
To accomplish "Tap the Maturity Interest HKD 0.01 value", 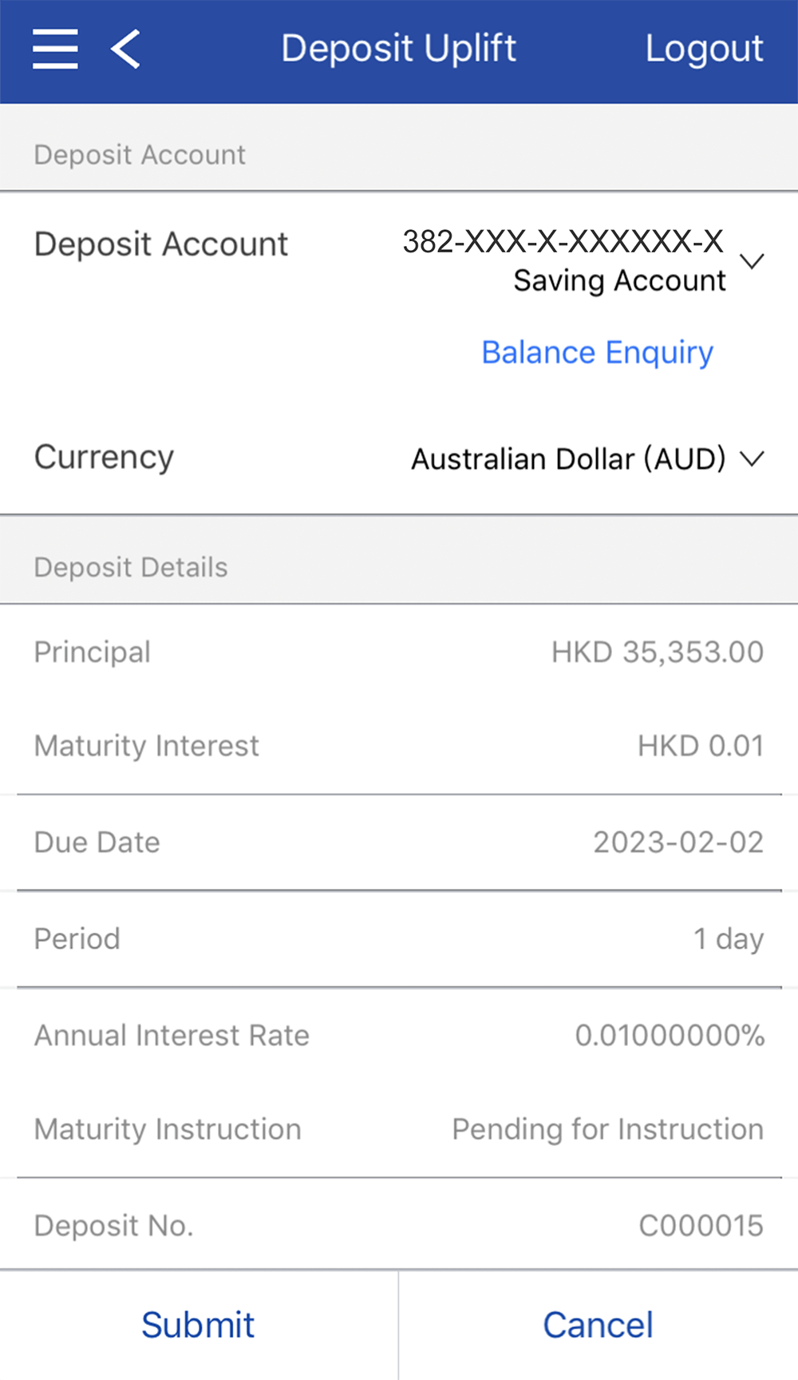I will pos(700,746).
